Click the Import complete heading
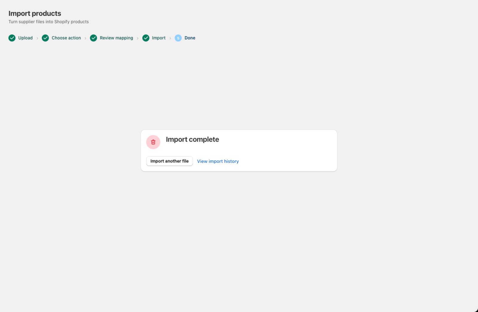The image size is (478, 312). pyautogui.click(x=192, y=140)
